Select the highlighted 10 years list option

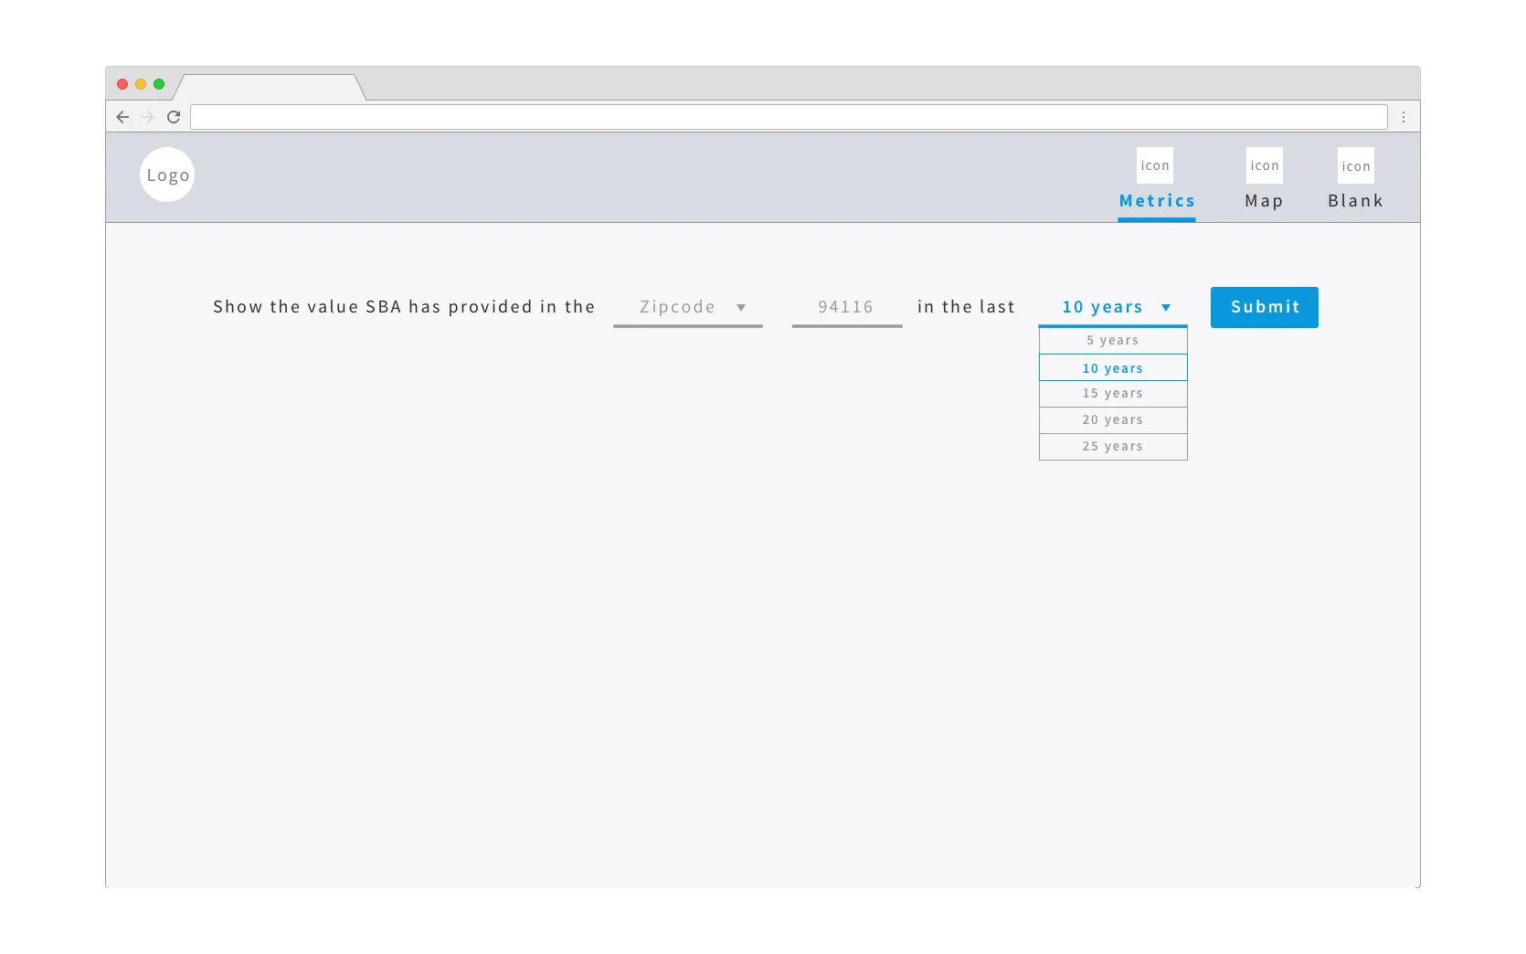[1112, 367]
